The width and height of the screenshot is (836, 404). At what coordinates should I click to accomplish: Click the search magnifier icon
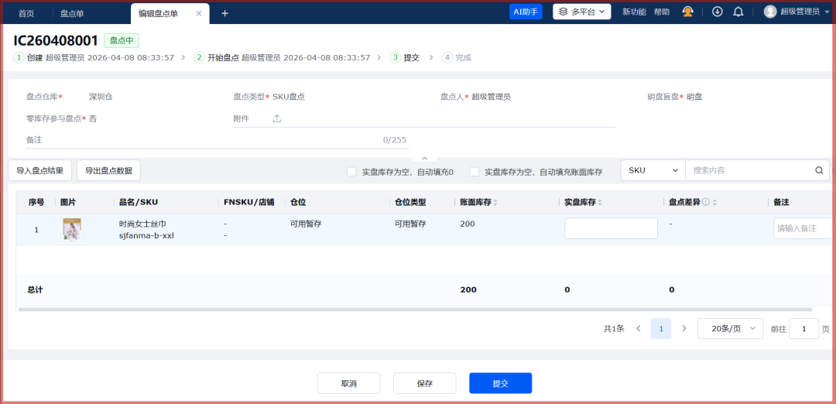819,170
